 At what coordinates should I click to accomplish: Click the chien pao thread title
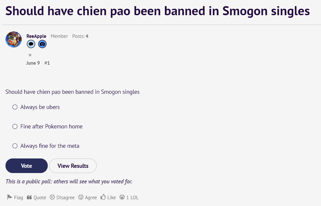157,11
